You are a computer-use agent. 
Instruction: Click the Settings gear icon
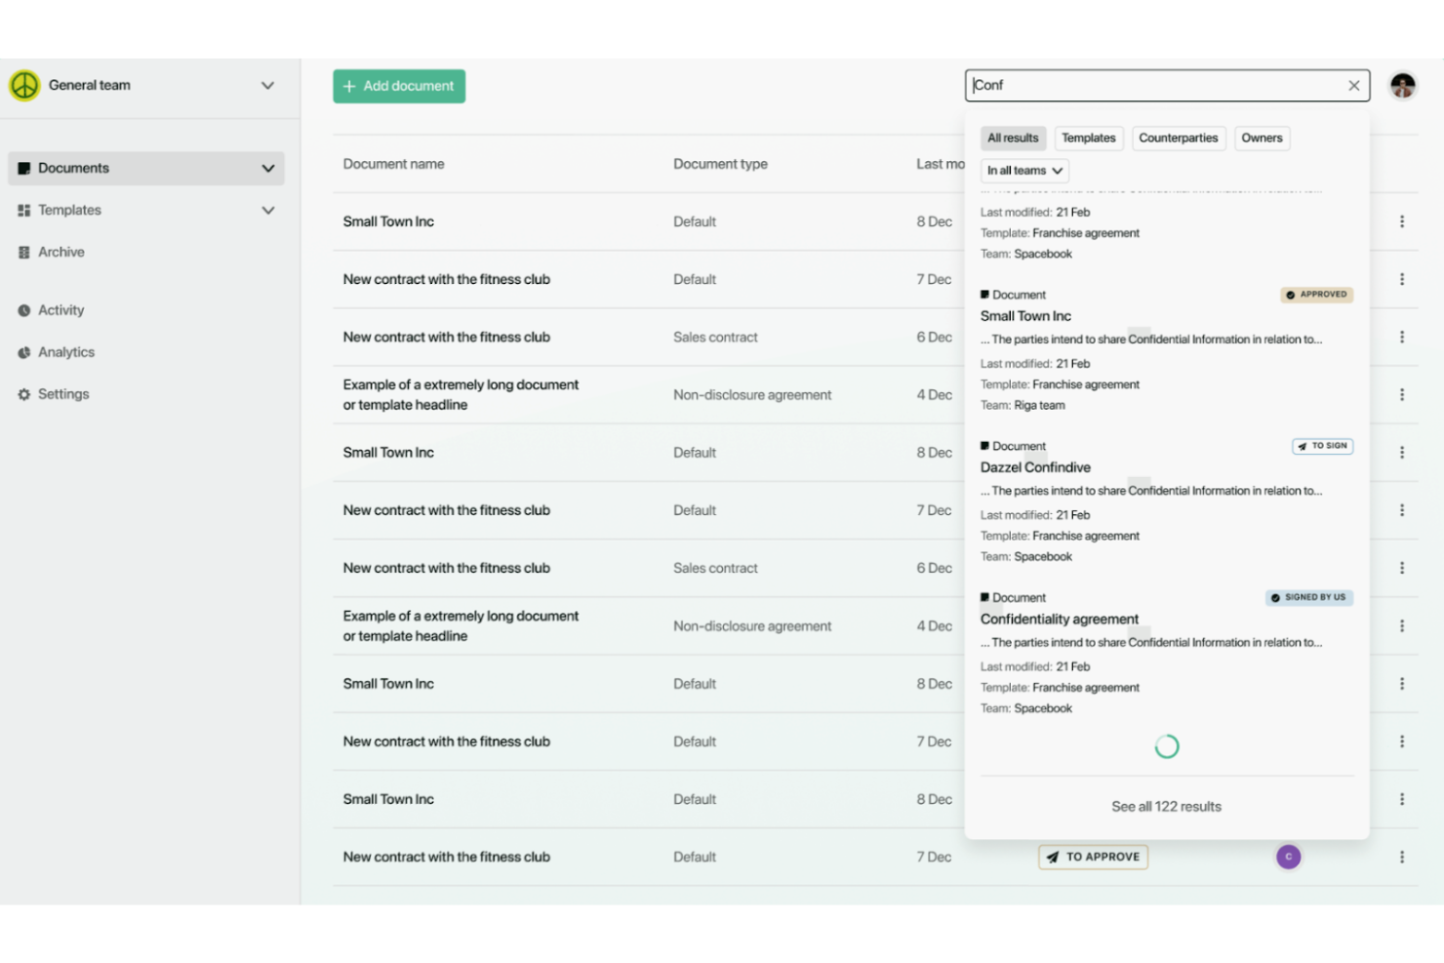(23, 394)
